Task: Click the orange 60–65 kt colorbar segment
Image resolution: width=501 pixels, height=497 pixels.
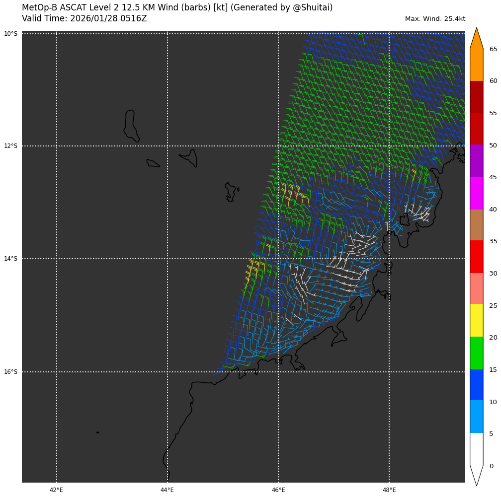Action: [476, 65]
